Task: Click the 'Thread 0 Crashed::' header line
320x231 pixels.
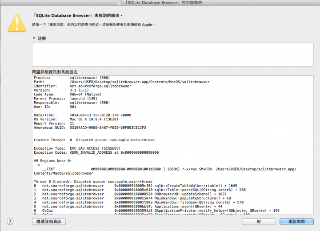Action: 93,182
